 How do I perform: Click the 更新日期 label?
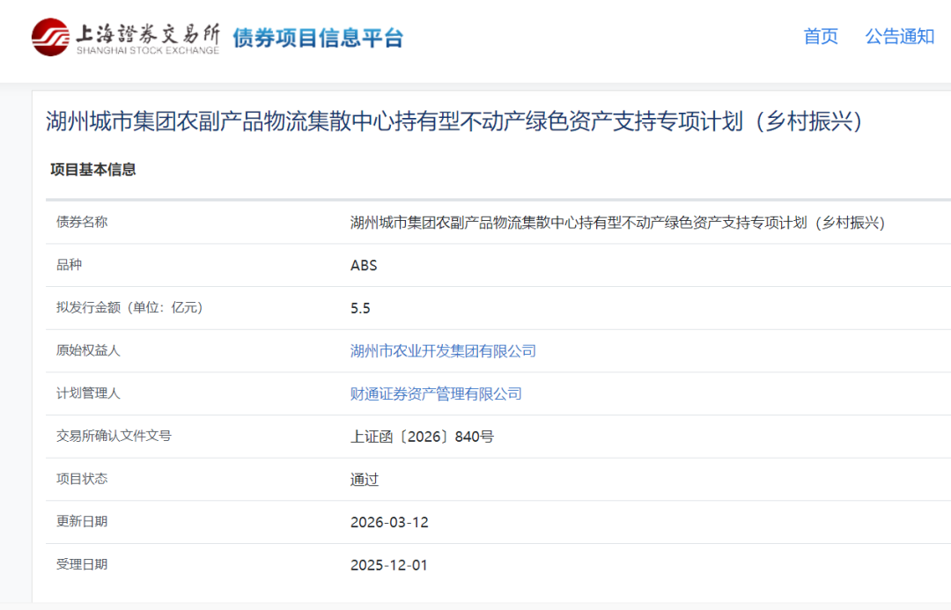82,521
